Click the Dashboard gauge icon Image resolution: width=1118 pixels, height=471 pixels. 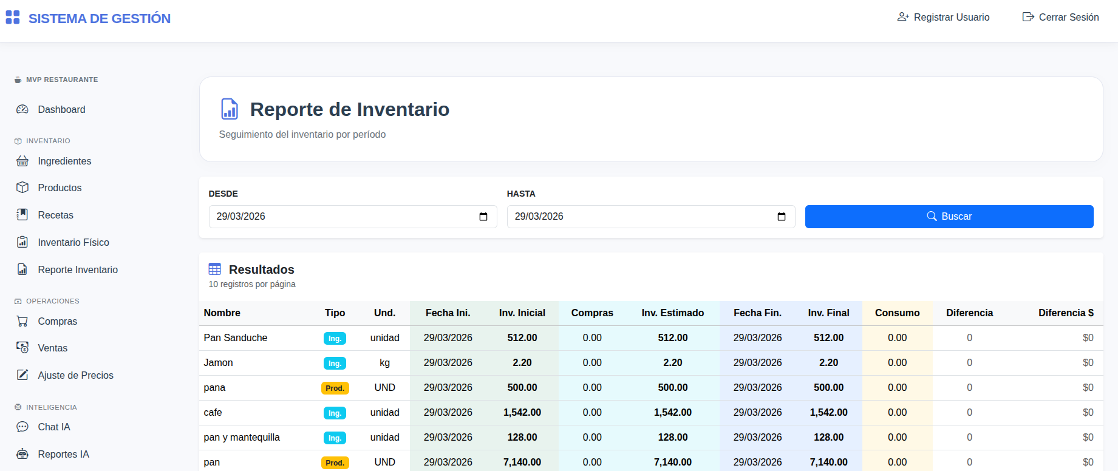click(22, 109)
